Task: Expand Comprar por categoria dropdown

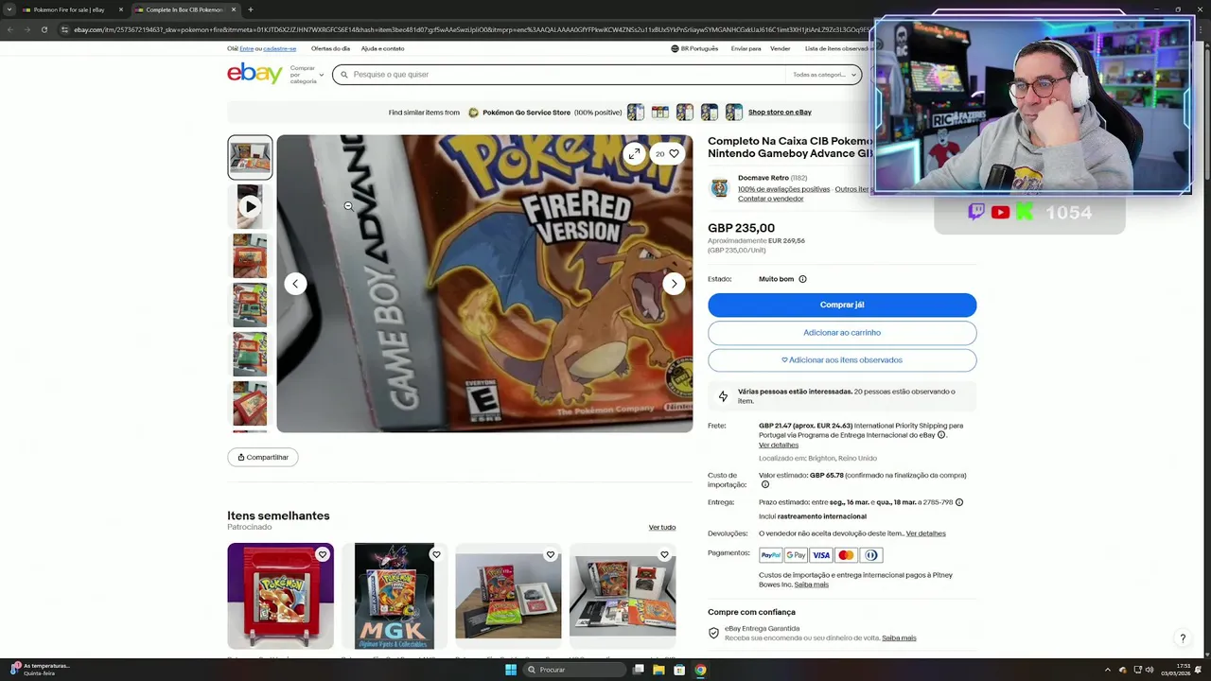Action: pyautogui.click(x=307, y=75)
